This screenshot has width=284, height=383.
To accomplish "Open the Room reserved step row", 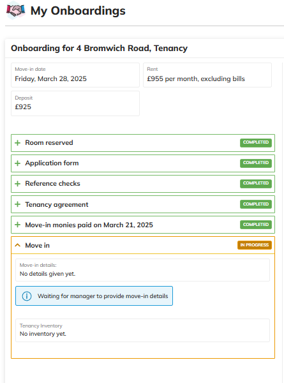I will (x=143, y=143).
